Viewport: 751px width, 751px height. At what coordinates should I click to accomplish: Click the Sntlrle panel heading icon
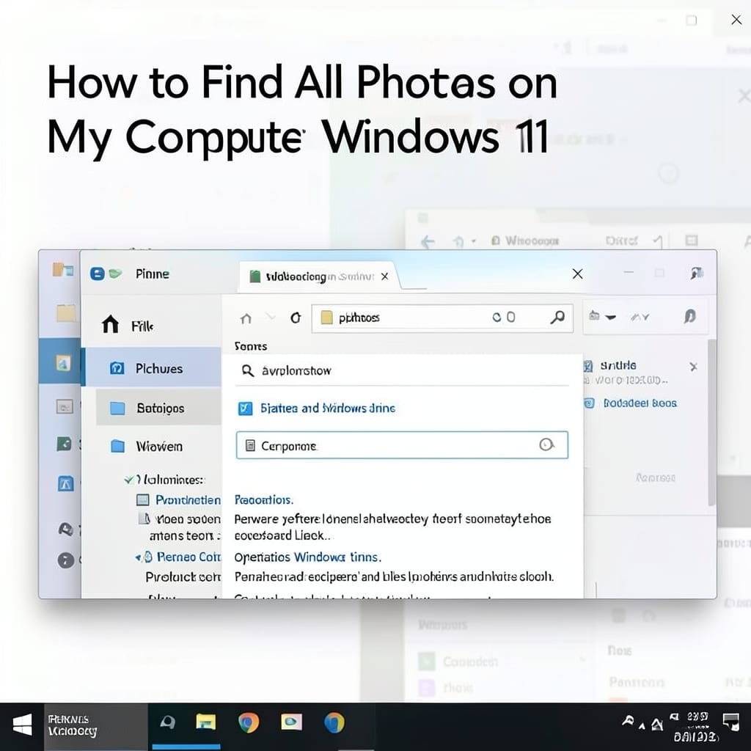click(588, 367)
